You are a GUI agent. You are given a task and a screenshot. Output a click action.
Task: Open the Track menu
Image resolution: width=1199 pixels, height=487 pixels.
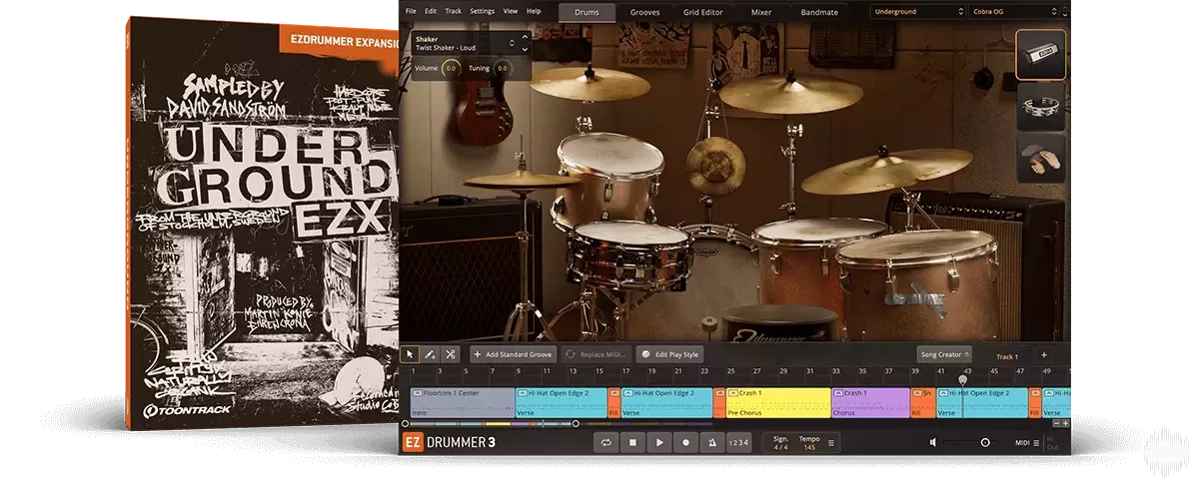(x=454, y=11)
